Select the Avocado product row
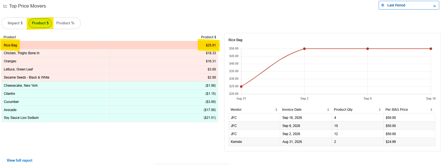 coord(110,110)
